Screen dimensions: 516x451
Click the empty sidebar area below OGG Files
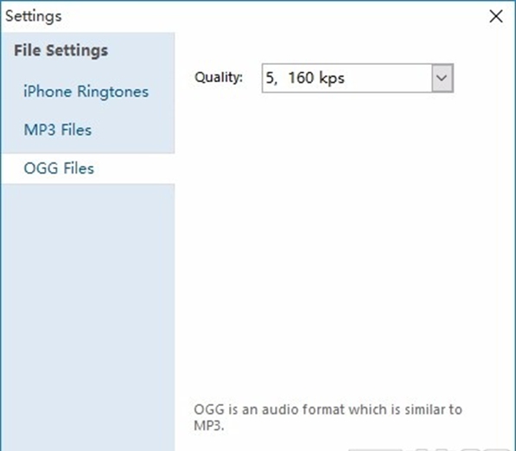pos(88,316)
